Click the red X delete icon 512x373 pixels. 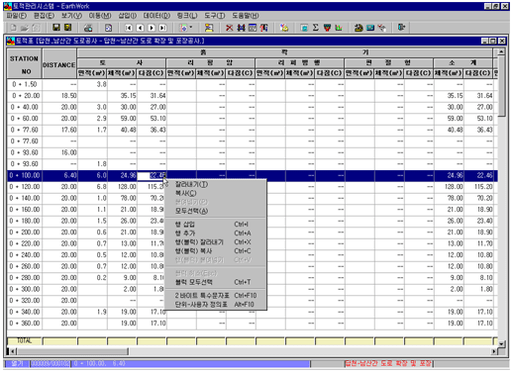[229, 28]
